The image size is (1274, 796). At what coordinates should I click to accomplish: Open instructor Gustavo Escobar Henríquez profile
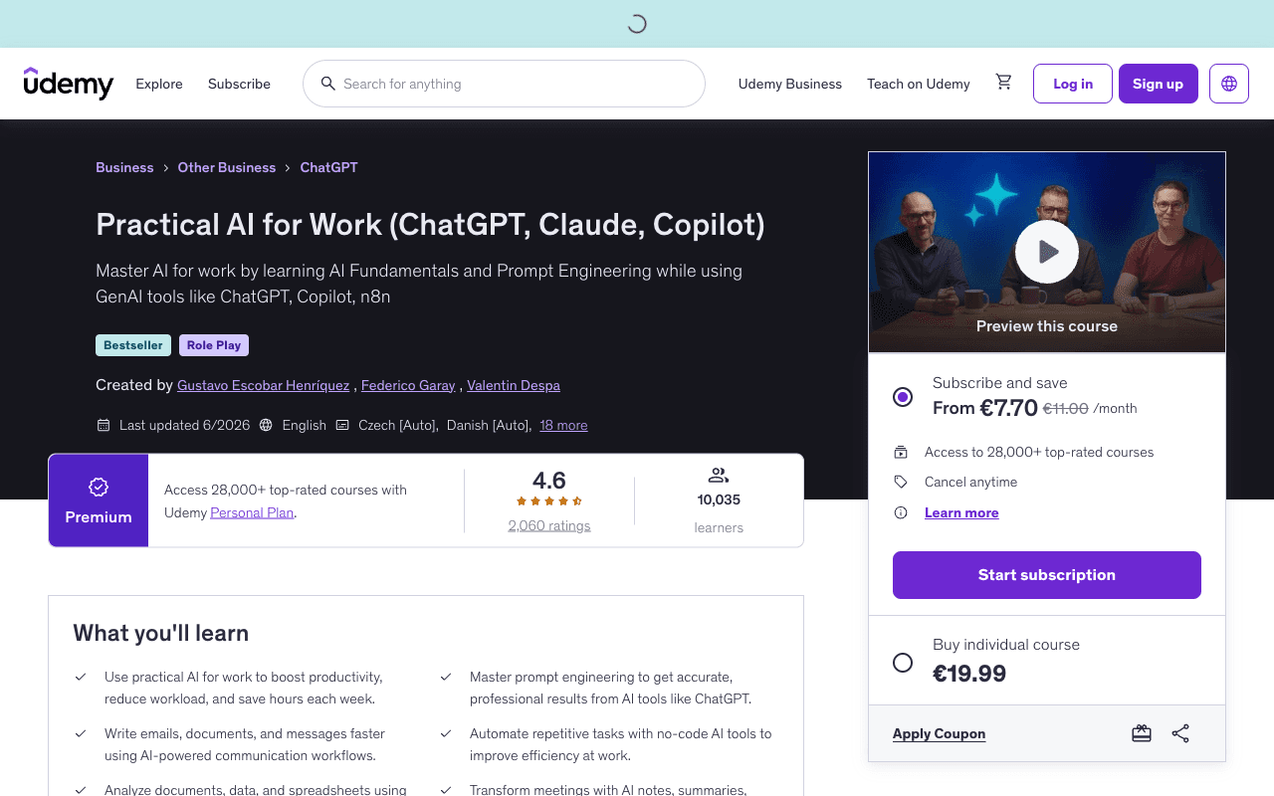click(x=263, y=385)
